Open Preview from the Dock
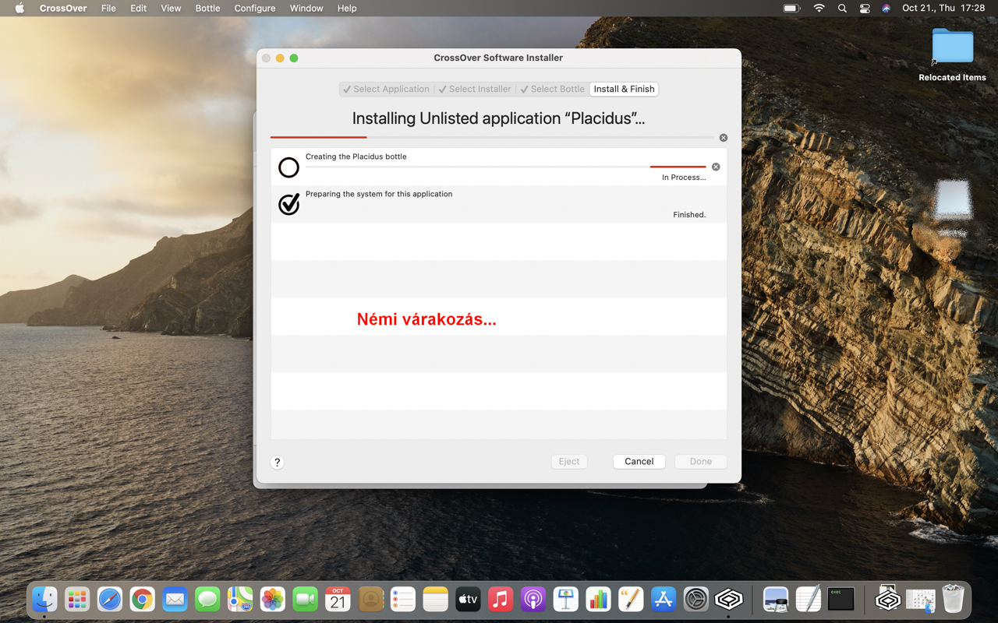998x623 pixels. point(776,599)
